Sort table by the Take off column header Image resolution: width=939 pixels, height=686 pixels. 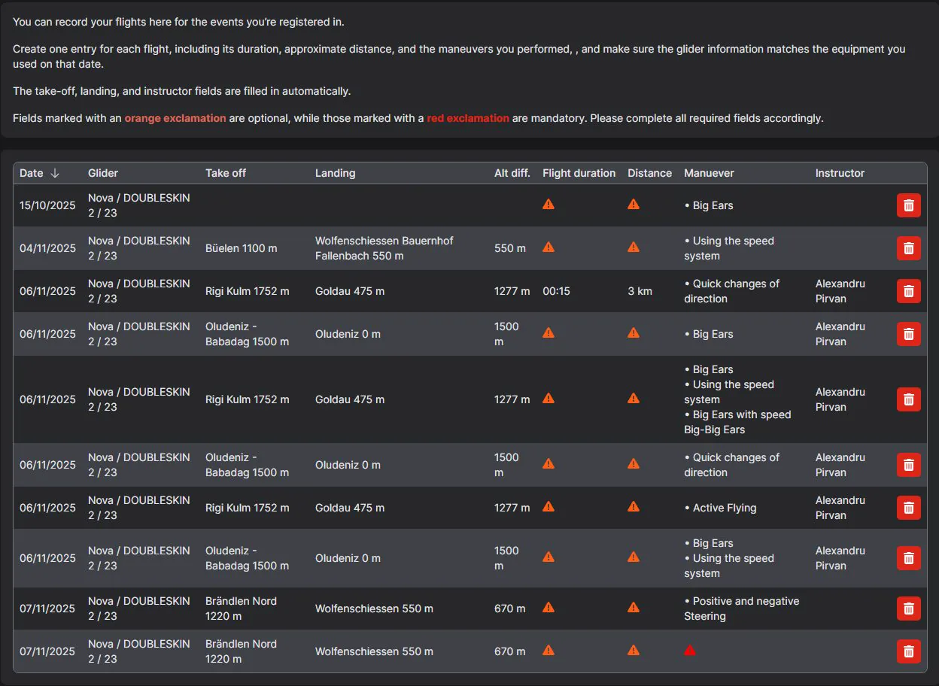coord(226,173)
